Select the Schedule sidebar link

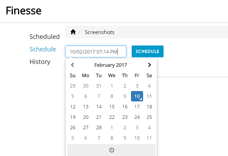pyautogui.click(x=43, y=49)
